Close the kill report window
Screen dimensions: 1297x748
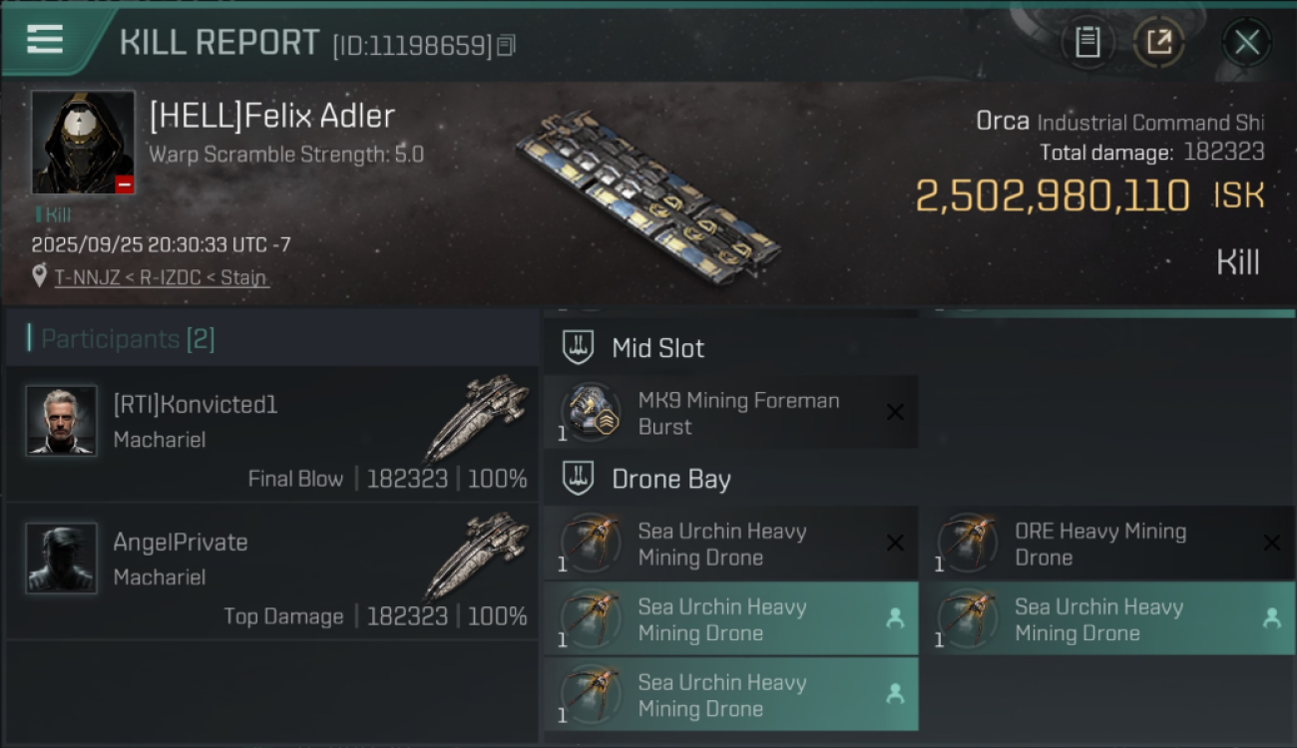pyautogui.click(x=1246, y=42)
